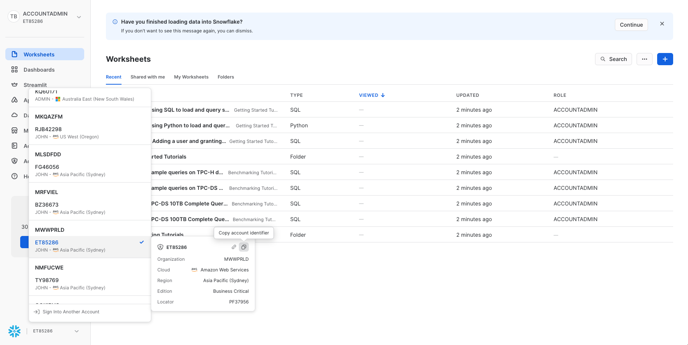Click the Streamlit crown icon in sidebar
This screenshot has height=345, width=688.
pos(14,85)
